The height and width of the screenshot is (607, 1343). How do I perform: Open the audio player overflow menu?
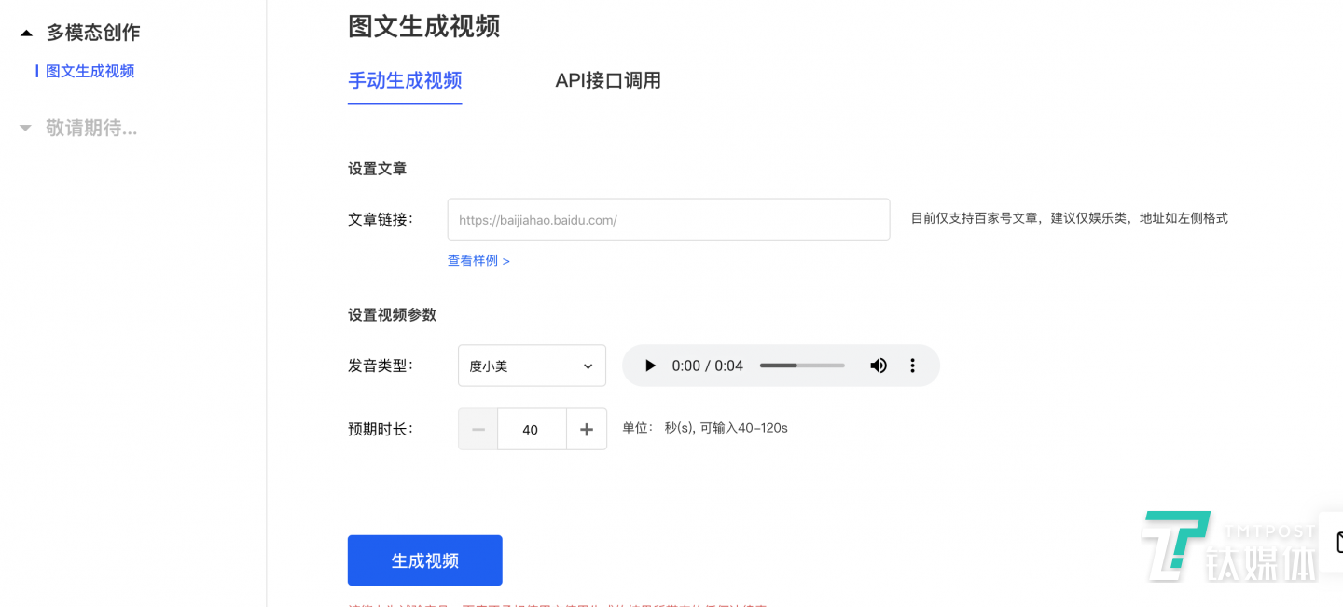pos(912,366)
